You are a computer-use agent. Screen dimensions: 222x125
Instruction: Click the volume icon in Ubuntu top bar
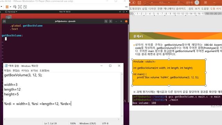120,12
